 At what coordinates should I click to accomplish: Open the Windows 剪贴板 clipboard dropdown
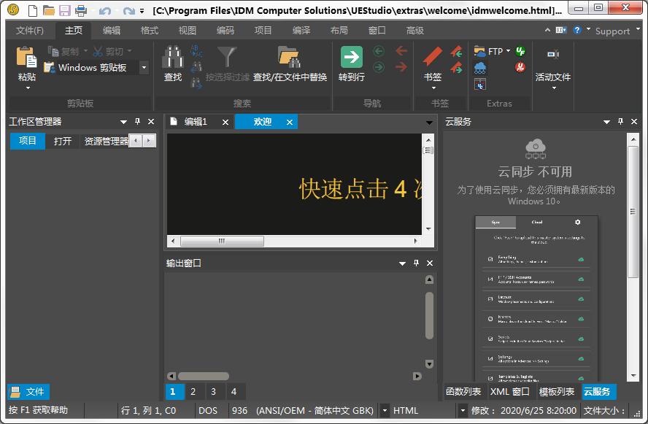coord(144,68)
